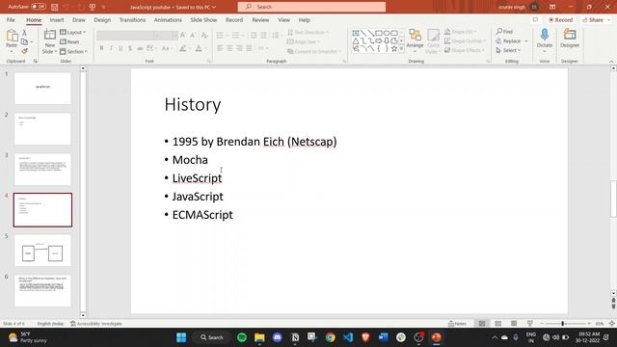Click the title bar Search field
This screenshot has height=347, width=617.
pos(311,7)
